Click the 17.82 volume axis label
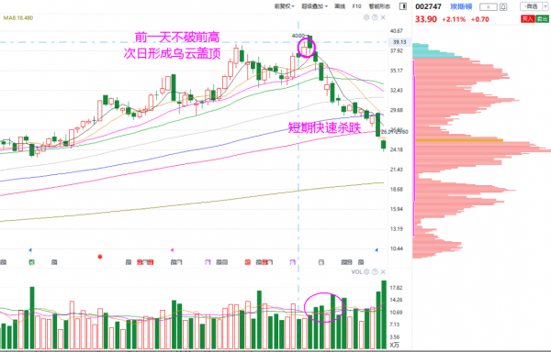This screenshot has height=352, width=551. point(396,288)
